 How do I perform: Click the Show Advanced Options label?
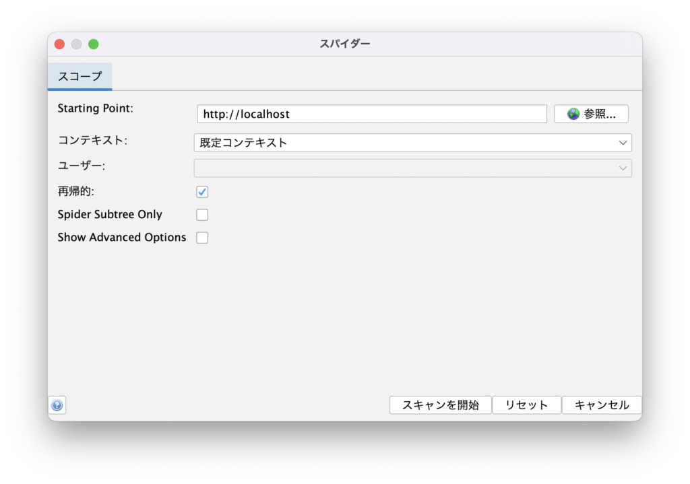122,238
